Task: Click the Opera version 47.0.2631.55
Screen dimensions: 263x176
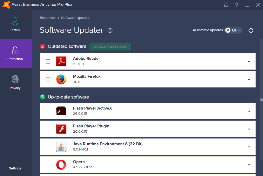Action: 83,167
